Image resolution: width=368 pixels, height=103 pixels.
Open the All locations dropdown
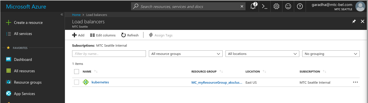(262, 54)
